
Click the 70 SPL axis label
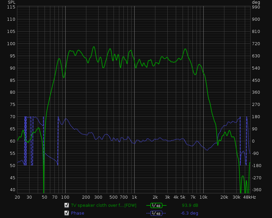tap(13, 117)
